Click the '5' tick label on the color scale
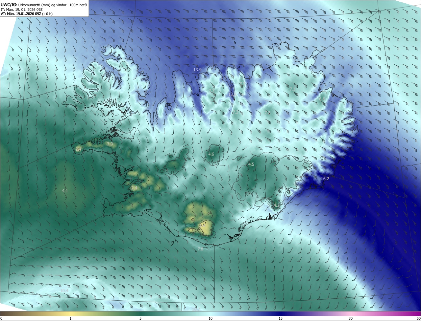Viewport: 421px width, 321px height. [140, 319]
